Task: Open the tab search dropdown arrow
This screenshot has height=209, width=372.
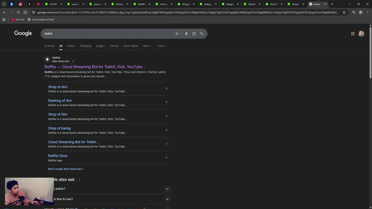Action: tap(4, 4)
